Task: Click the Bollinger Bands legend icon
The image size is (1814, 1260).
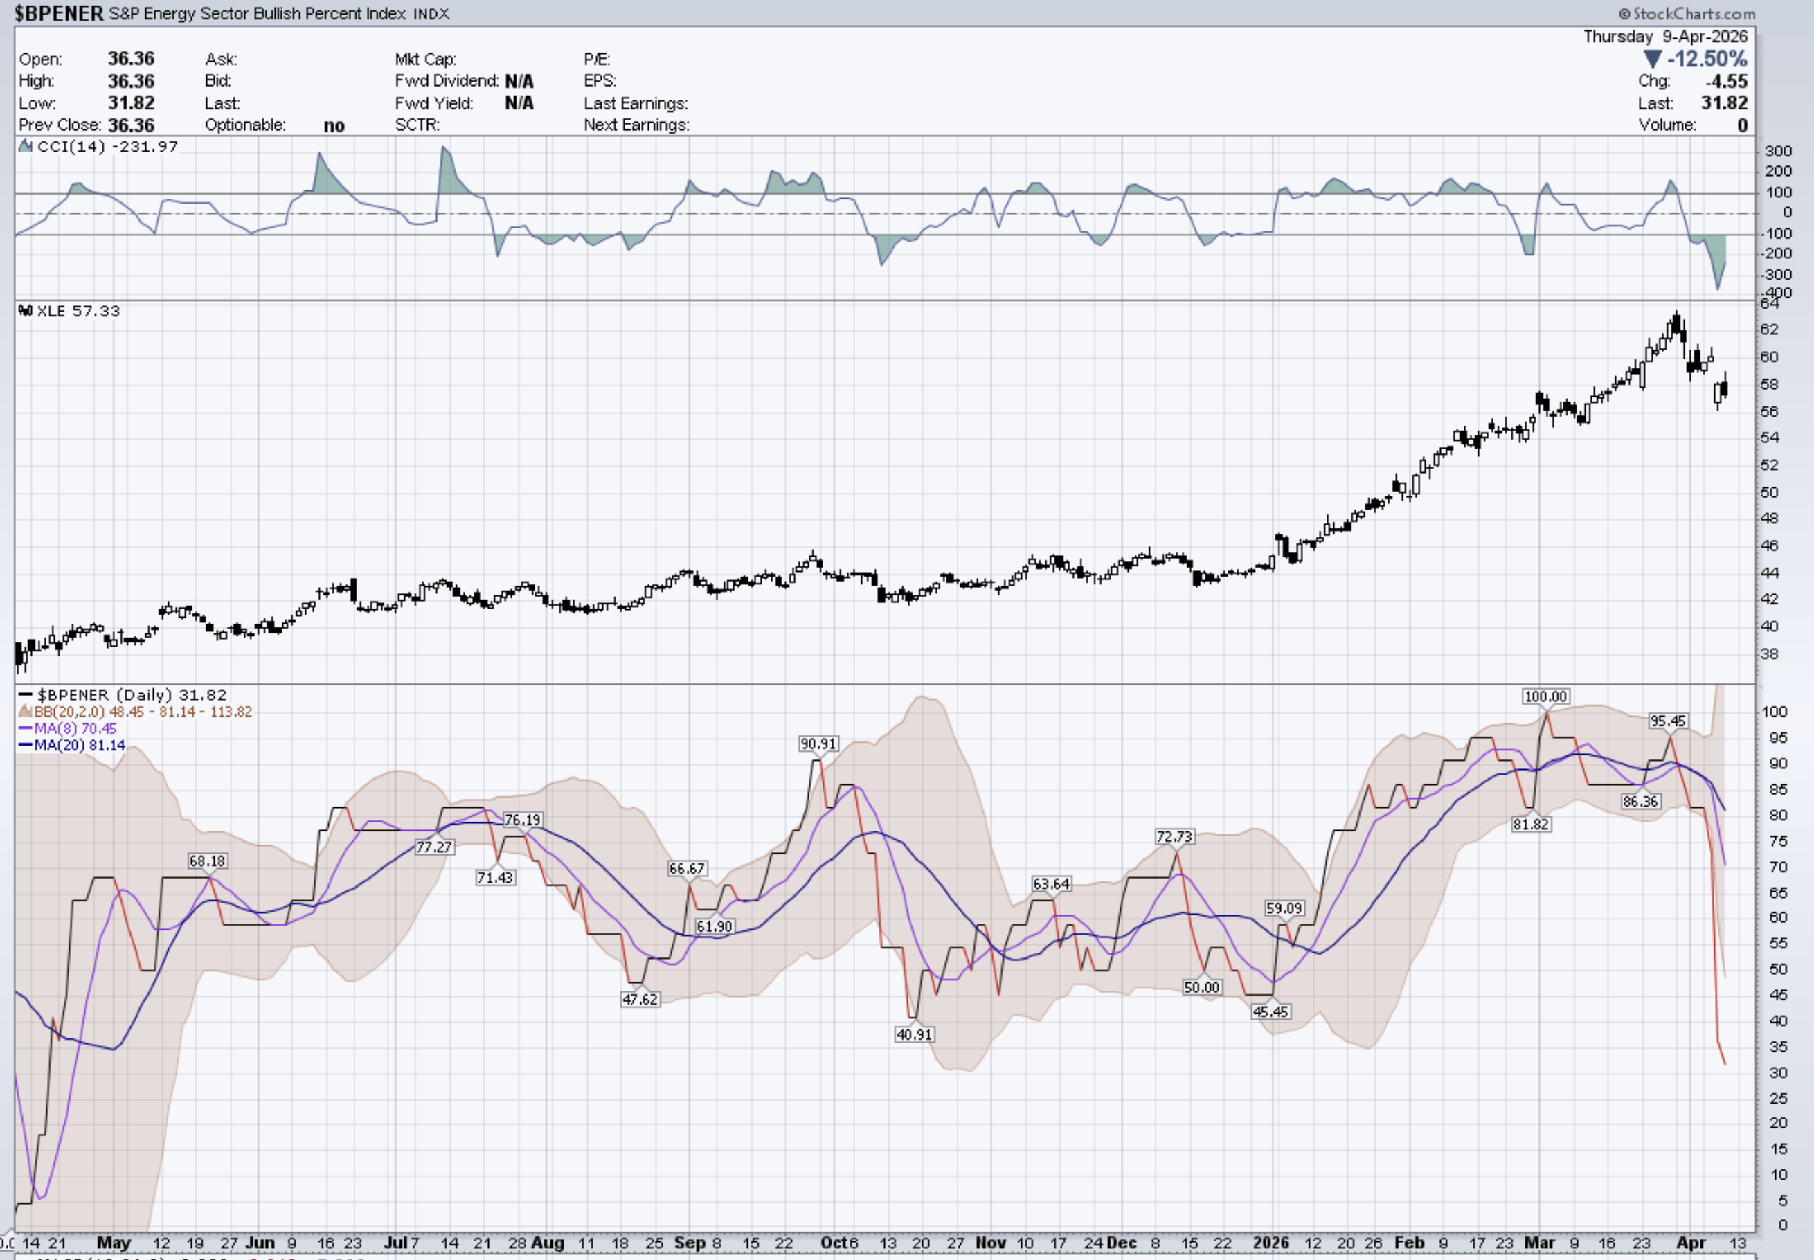Action: (25, 711)
